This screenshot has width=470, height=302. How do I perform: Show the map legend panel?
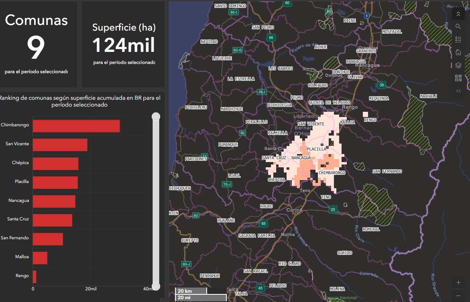[x=458, y=39]
